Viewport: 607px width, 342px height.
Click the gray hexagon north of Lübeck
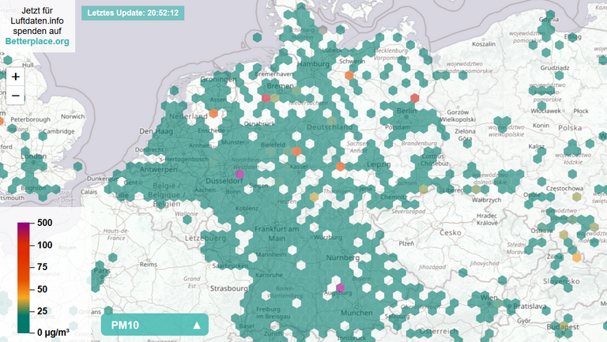point(321,29)
